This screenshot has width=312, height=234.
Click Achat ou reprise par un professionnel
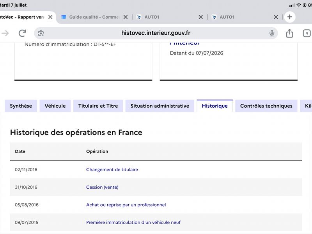126,205
